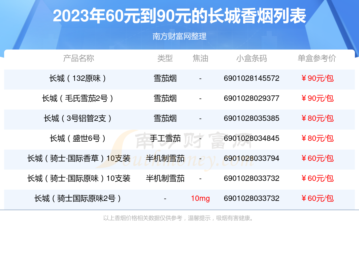Image resolution: width=359 pixels, height=263 pixels.
Task: Click the tar dash in 国际原味 10支装 row
Action: pyautogui.click(x=200, y=179)
